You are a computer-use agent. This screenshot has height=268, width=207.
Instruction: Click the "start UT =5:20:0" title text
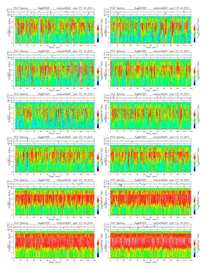pyautogui.click(x=83, y=223)
